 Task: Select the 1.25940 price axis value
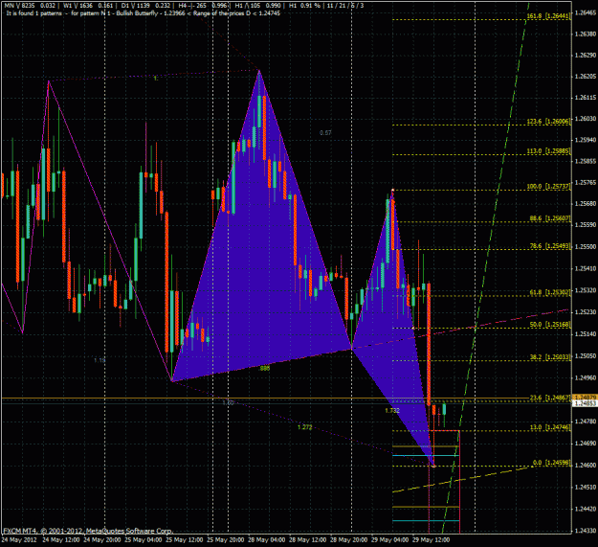(585, 140)
